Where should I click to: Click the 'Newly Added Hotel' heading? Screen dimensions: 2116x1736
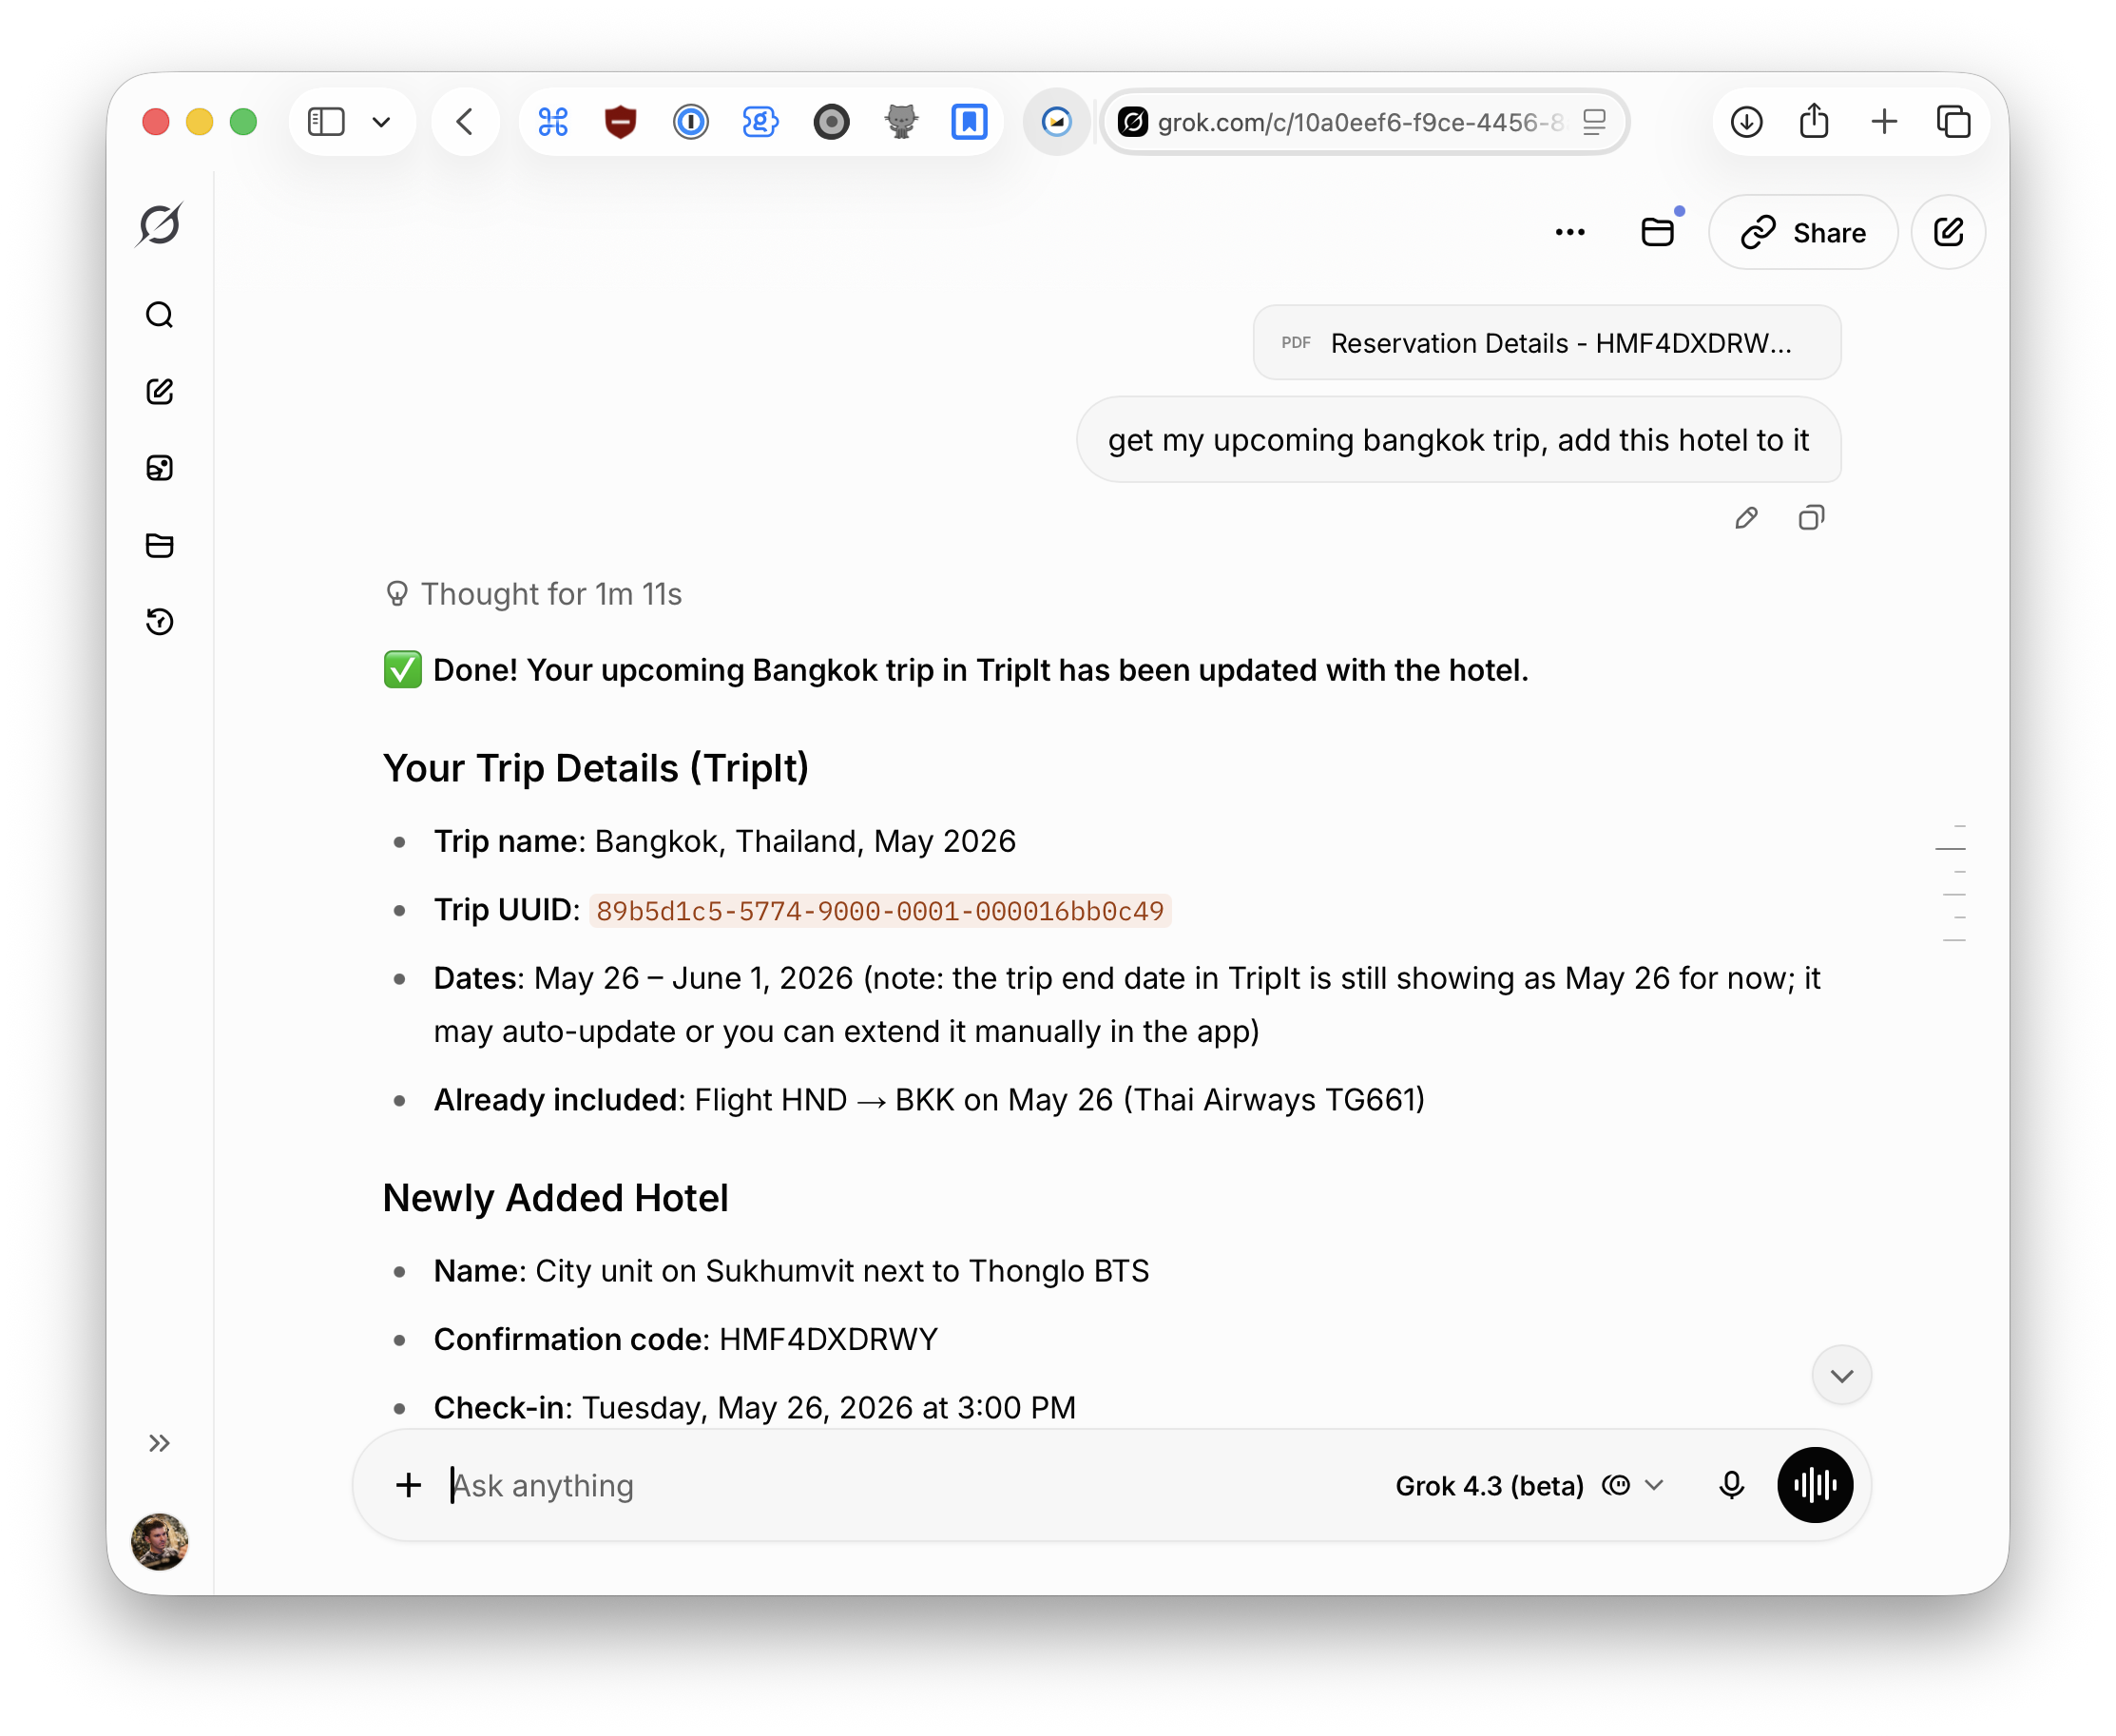pos(556,1198)
